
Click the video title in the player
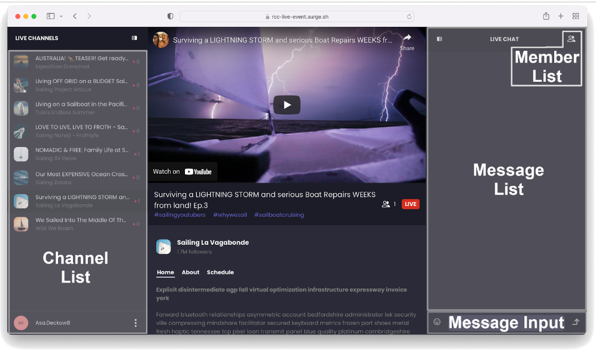[x=282, y=40]
